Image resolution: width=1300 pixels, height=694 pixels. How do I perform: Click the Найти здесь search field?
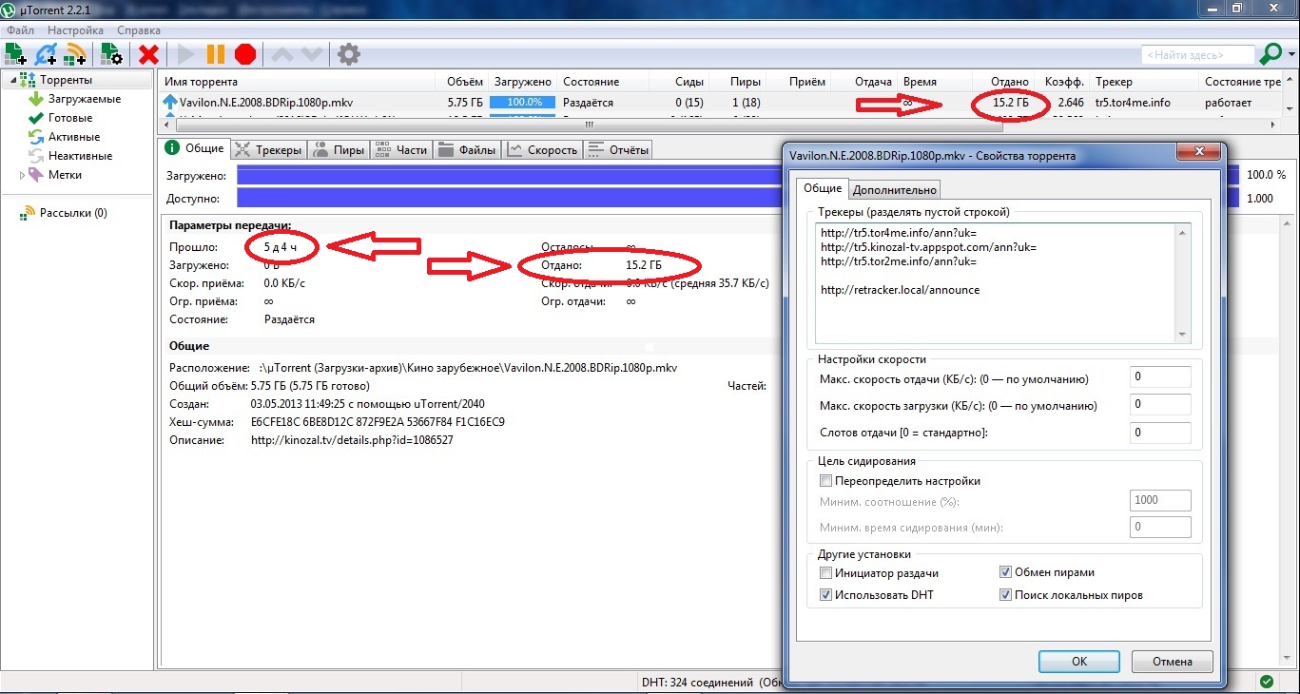(x=1198, y=55)
